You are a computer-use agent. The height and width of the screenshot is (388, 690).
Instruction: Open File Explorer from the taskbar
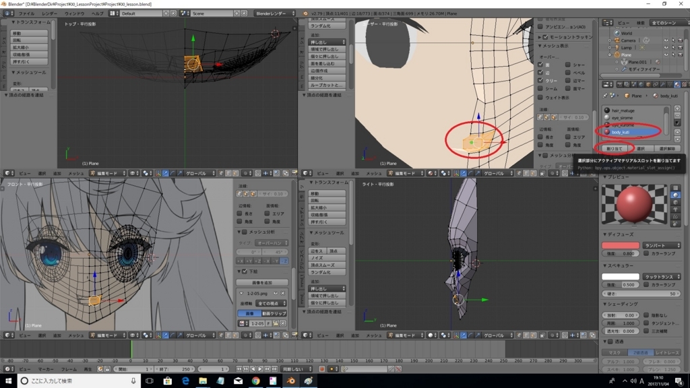pyautogui.click(x=203, y=381)
